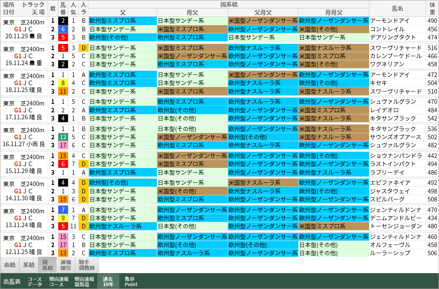Click the 母父 column header

click(x=193, y=12)
